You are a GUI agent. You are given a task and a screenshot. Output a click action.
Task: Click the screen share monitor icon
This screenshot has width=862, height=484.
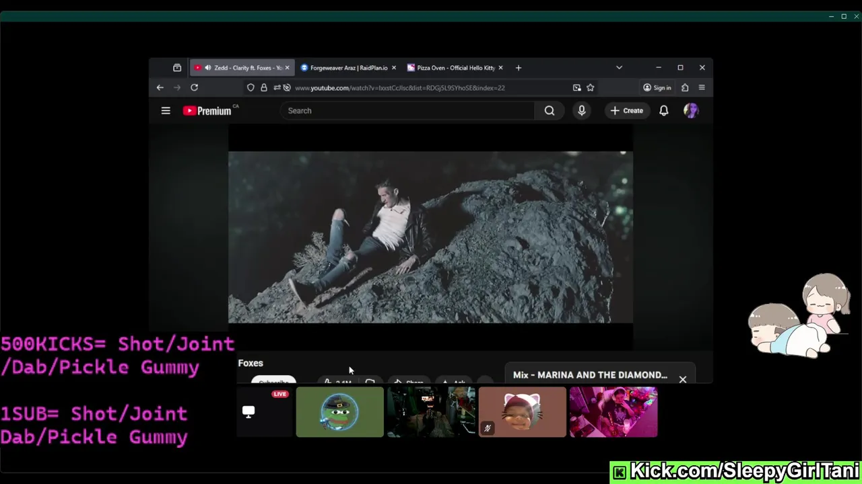248,412
